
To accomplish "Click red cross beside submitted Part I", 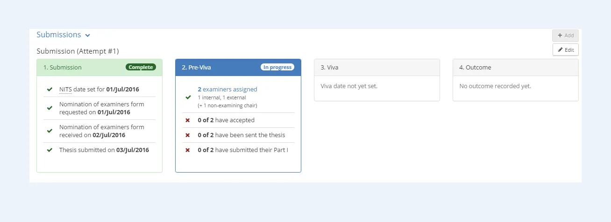I will (x=188, y=150).
